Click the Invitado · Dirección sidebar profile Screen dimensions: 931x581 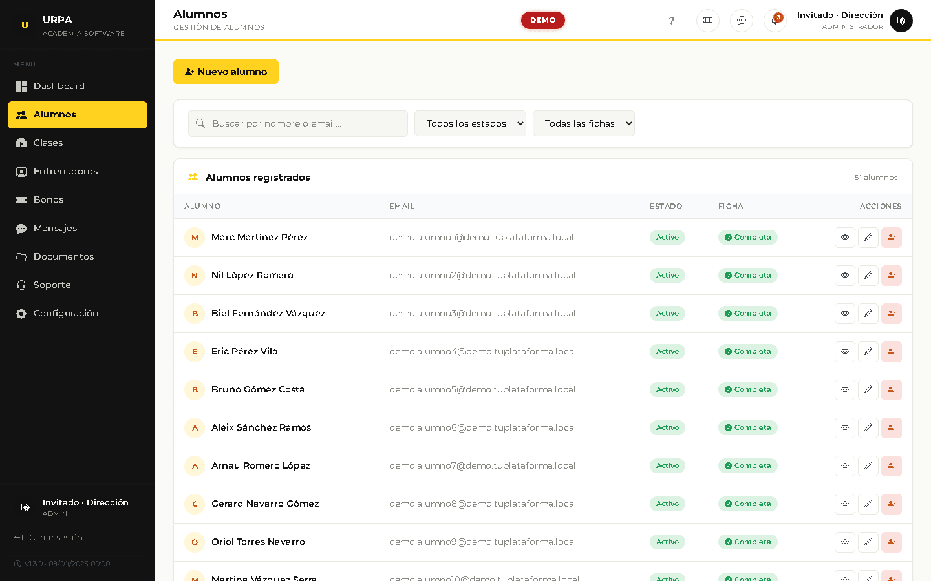pos(78,507)
